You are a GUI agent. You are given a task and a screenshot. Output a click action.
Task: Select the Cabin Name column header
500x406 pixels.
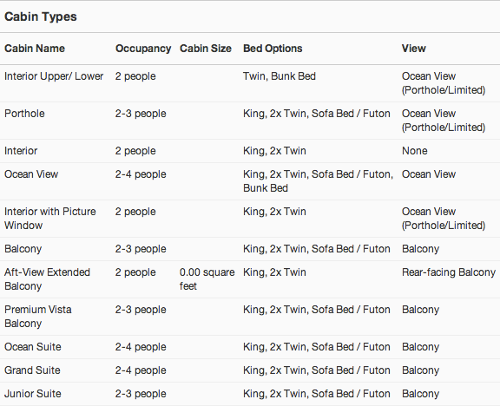tap(35, 49)
